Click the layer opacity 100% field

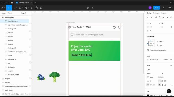166,60
